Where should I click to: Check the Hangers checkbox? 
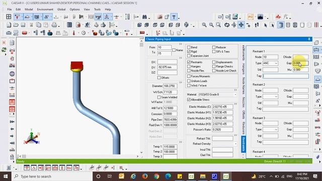point(189,66)
